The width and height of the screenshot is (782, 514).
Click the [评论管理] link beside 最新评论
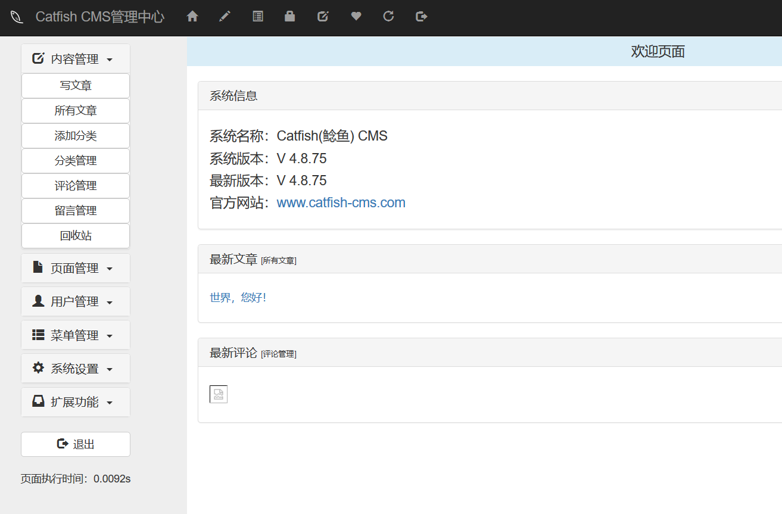(279, 354)
